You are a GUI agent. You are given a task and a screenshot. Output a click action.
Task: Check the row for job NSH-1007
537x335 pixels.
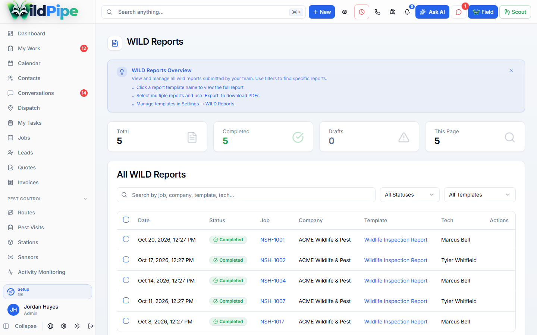click(126, 300)
